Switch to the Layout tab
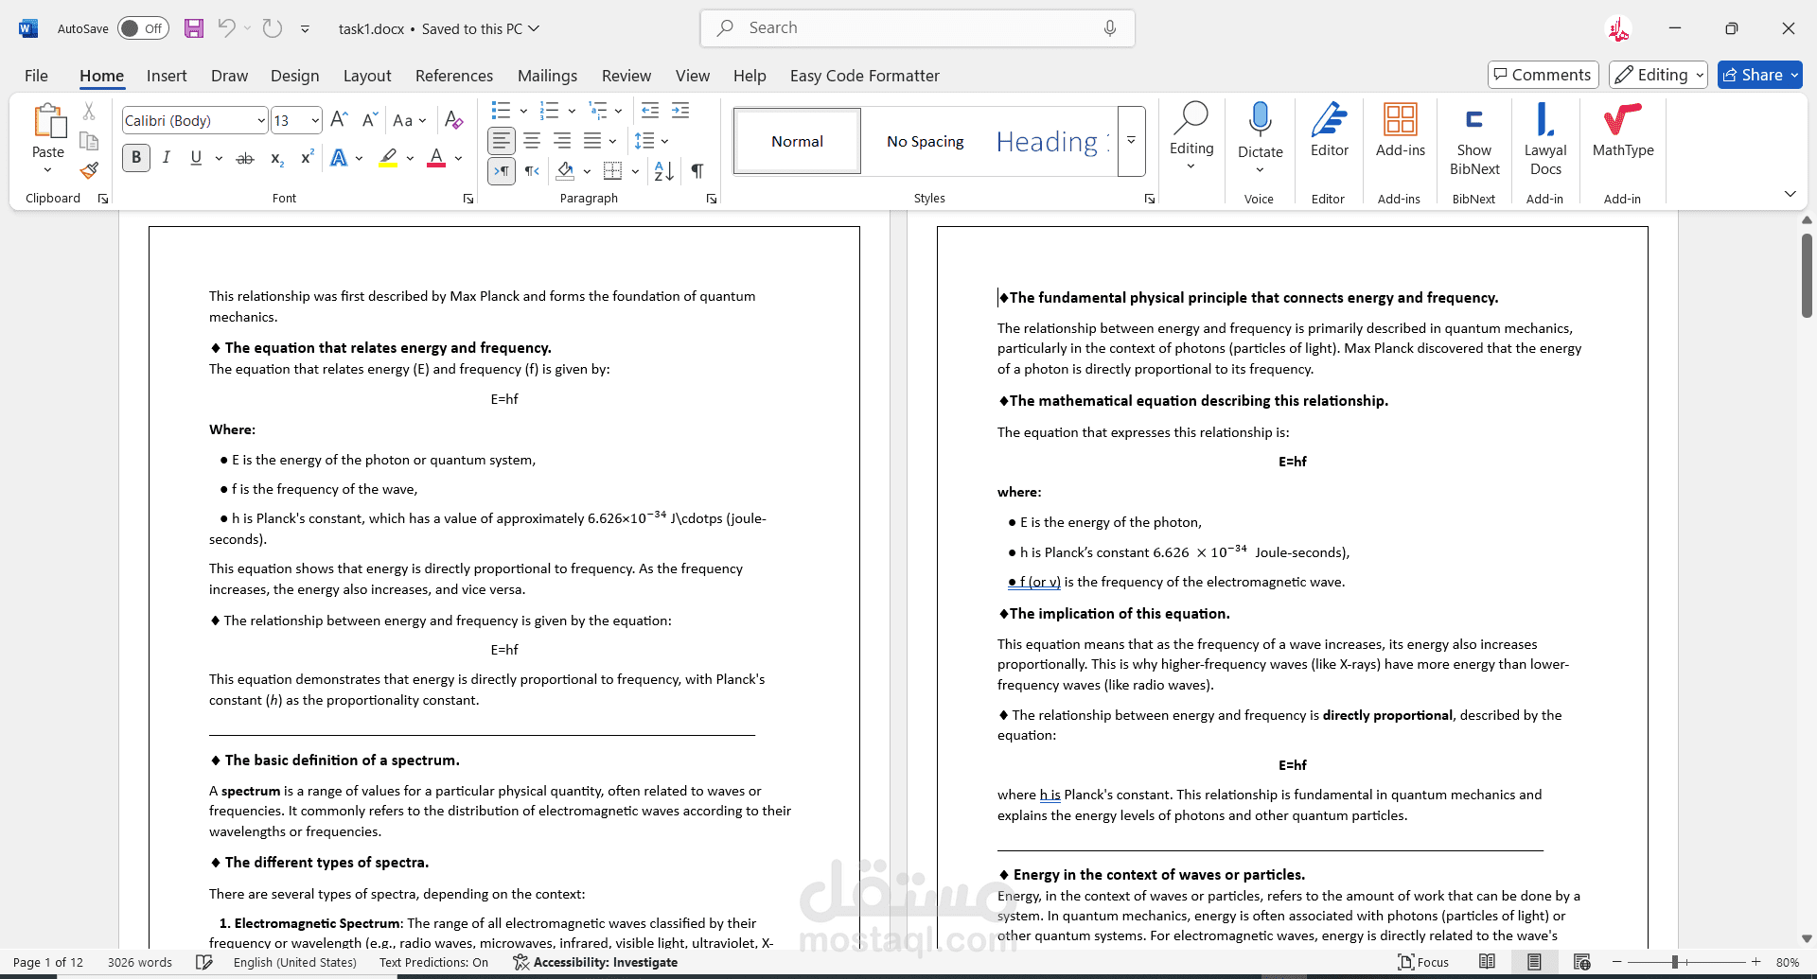This screenshot has height=979, width=1817. coord(366,76)
